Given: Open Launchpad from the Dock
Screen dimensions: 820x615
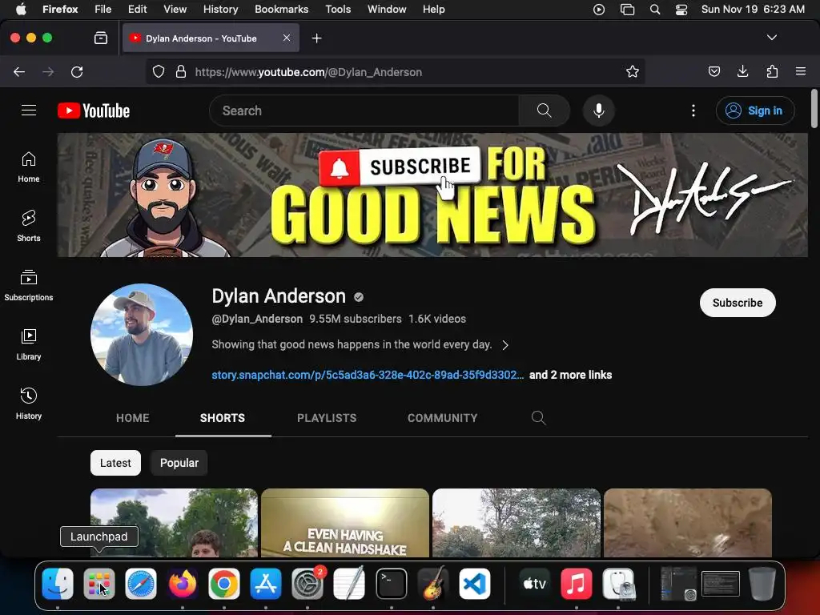Looking at the screenshot, I should (98, 584).
